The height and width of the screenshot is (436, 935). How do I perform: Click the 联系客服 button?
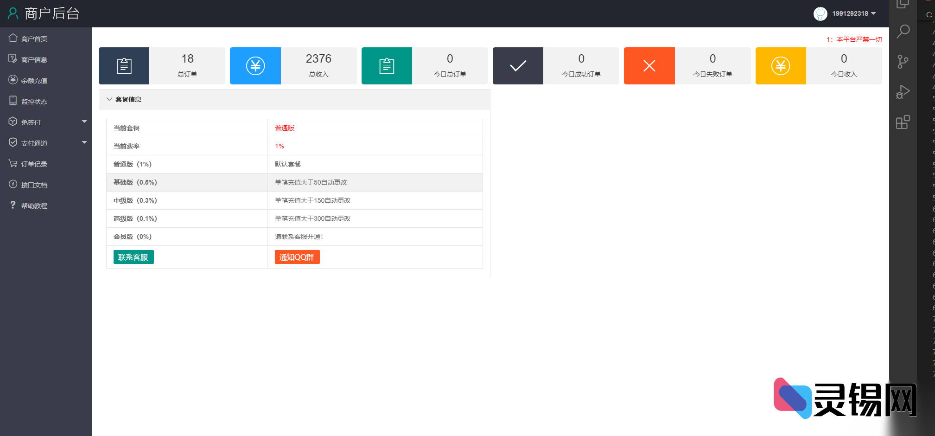[134, 257]
